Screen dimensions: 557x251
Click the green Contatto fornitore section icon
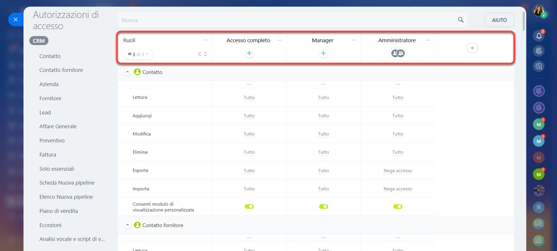[x=138, y=225]
